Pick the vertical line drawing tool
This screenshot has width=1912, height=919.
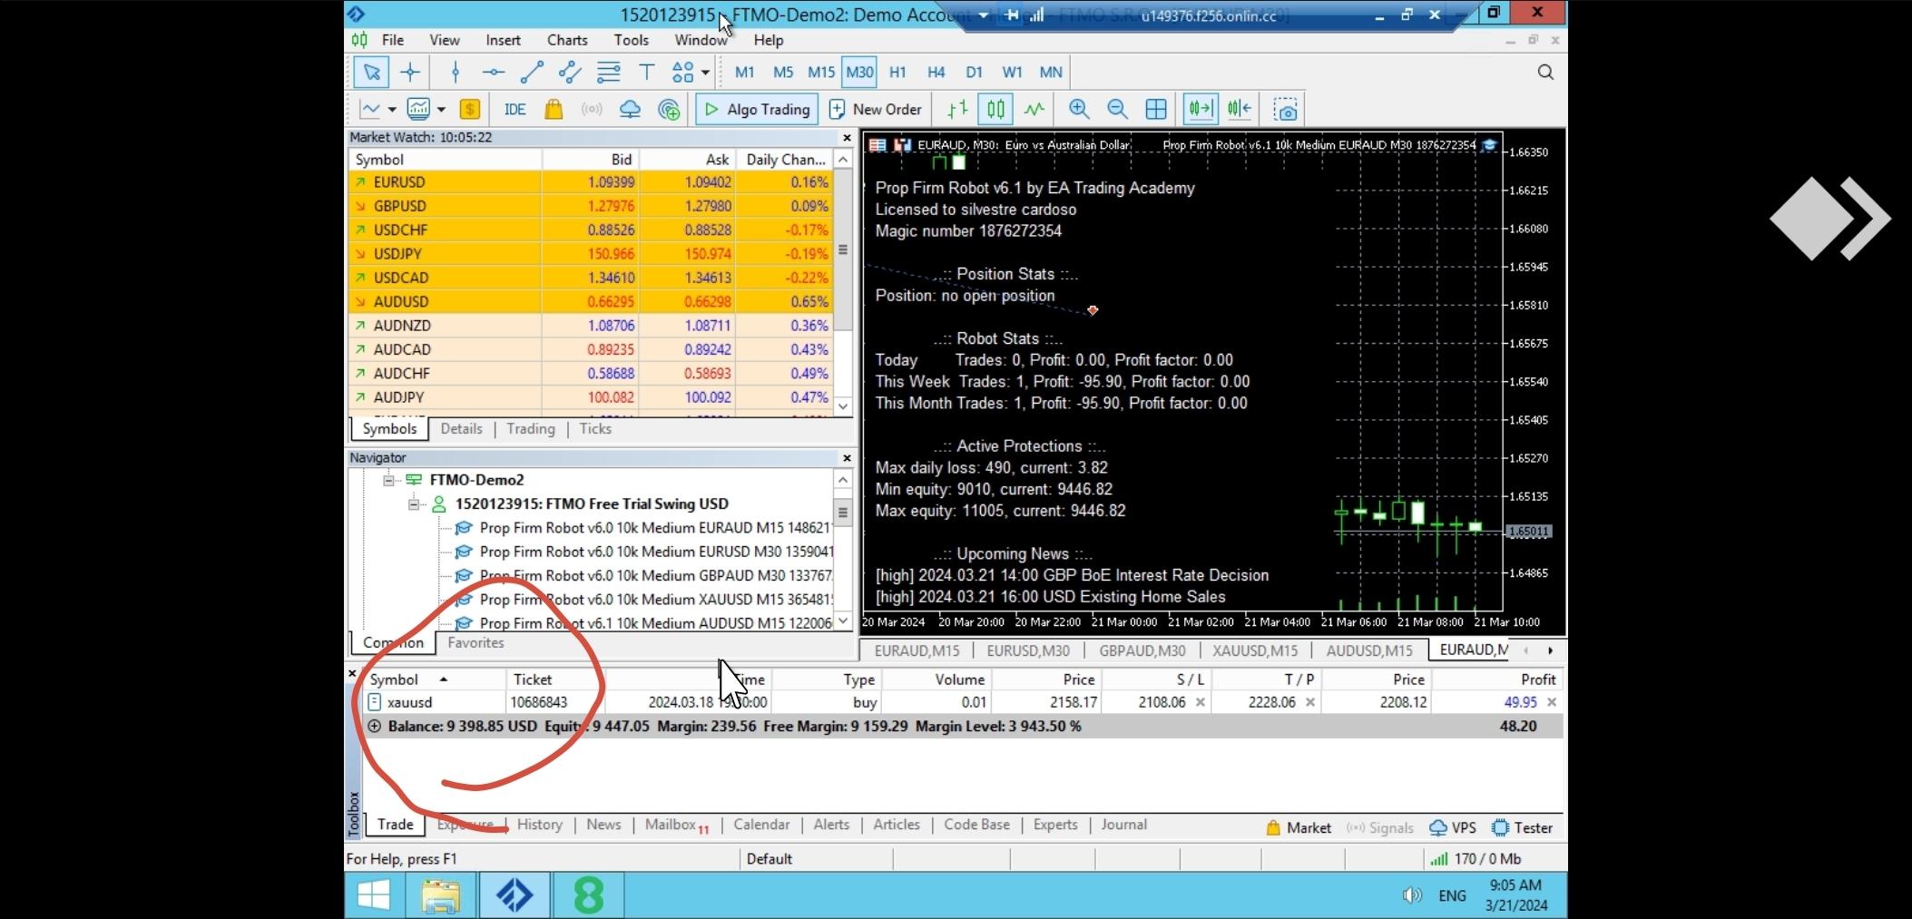[x=456, y=73]
